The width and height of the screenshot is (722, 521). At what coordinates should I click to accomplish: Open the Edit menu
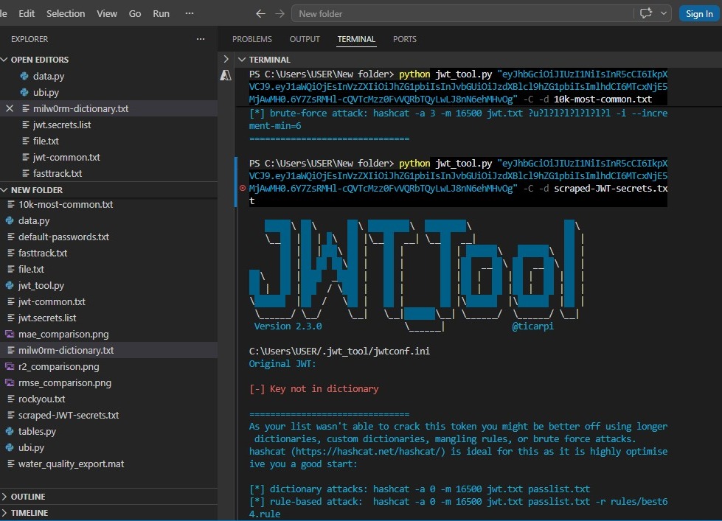pyautogui.click(x=27, y=14)
